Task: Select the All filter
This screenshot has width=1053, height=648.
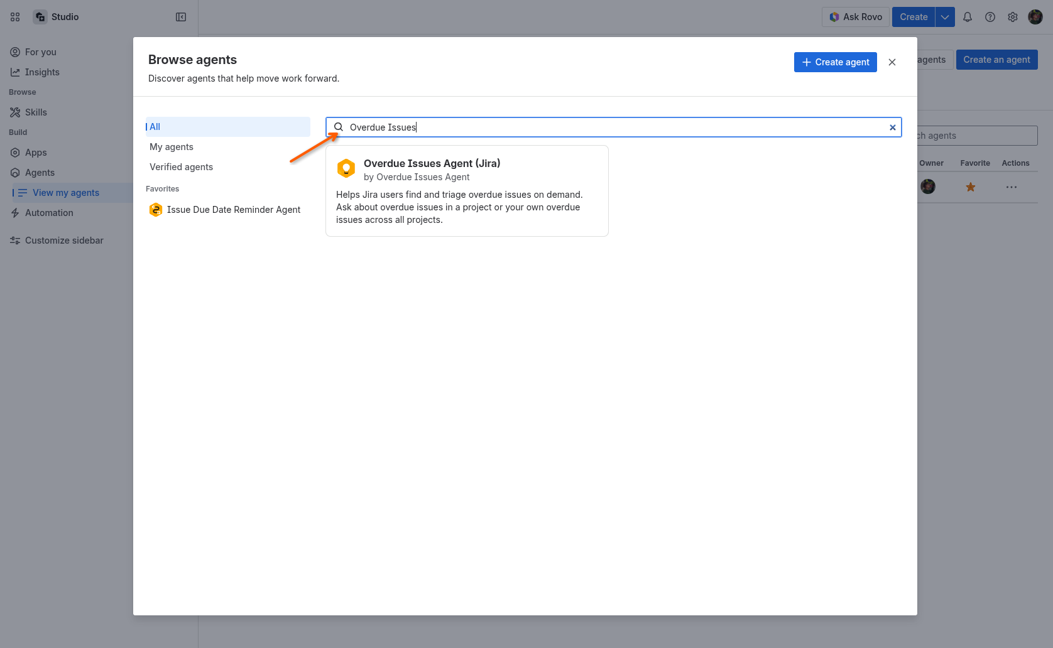Action: 228,127
